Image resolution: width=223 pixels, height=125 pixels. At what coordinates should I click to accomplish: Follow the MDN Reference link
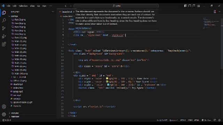pyautogui.click(x=84, y=28)
